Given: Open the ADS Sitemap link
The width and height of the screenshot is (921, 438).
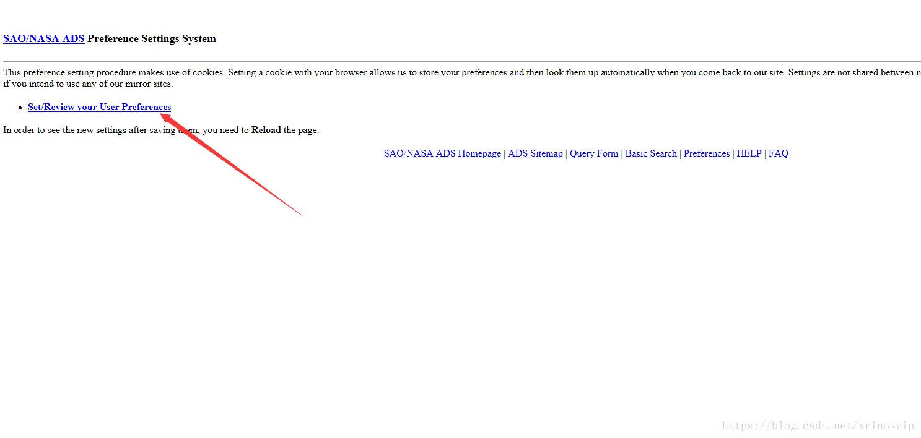Looking at the screenshot, I should pyautogui.click(x=535, y=153).
